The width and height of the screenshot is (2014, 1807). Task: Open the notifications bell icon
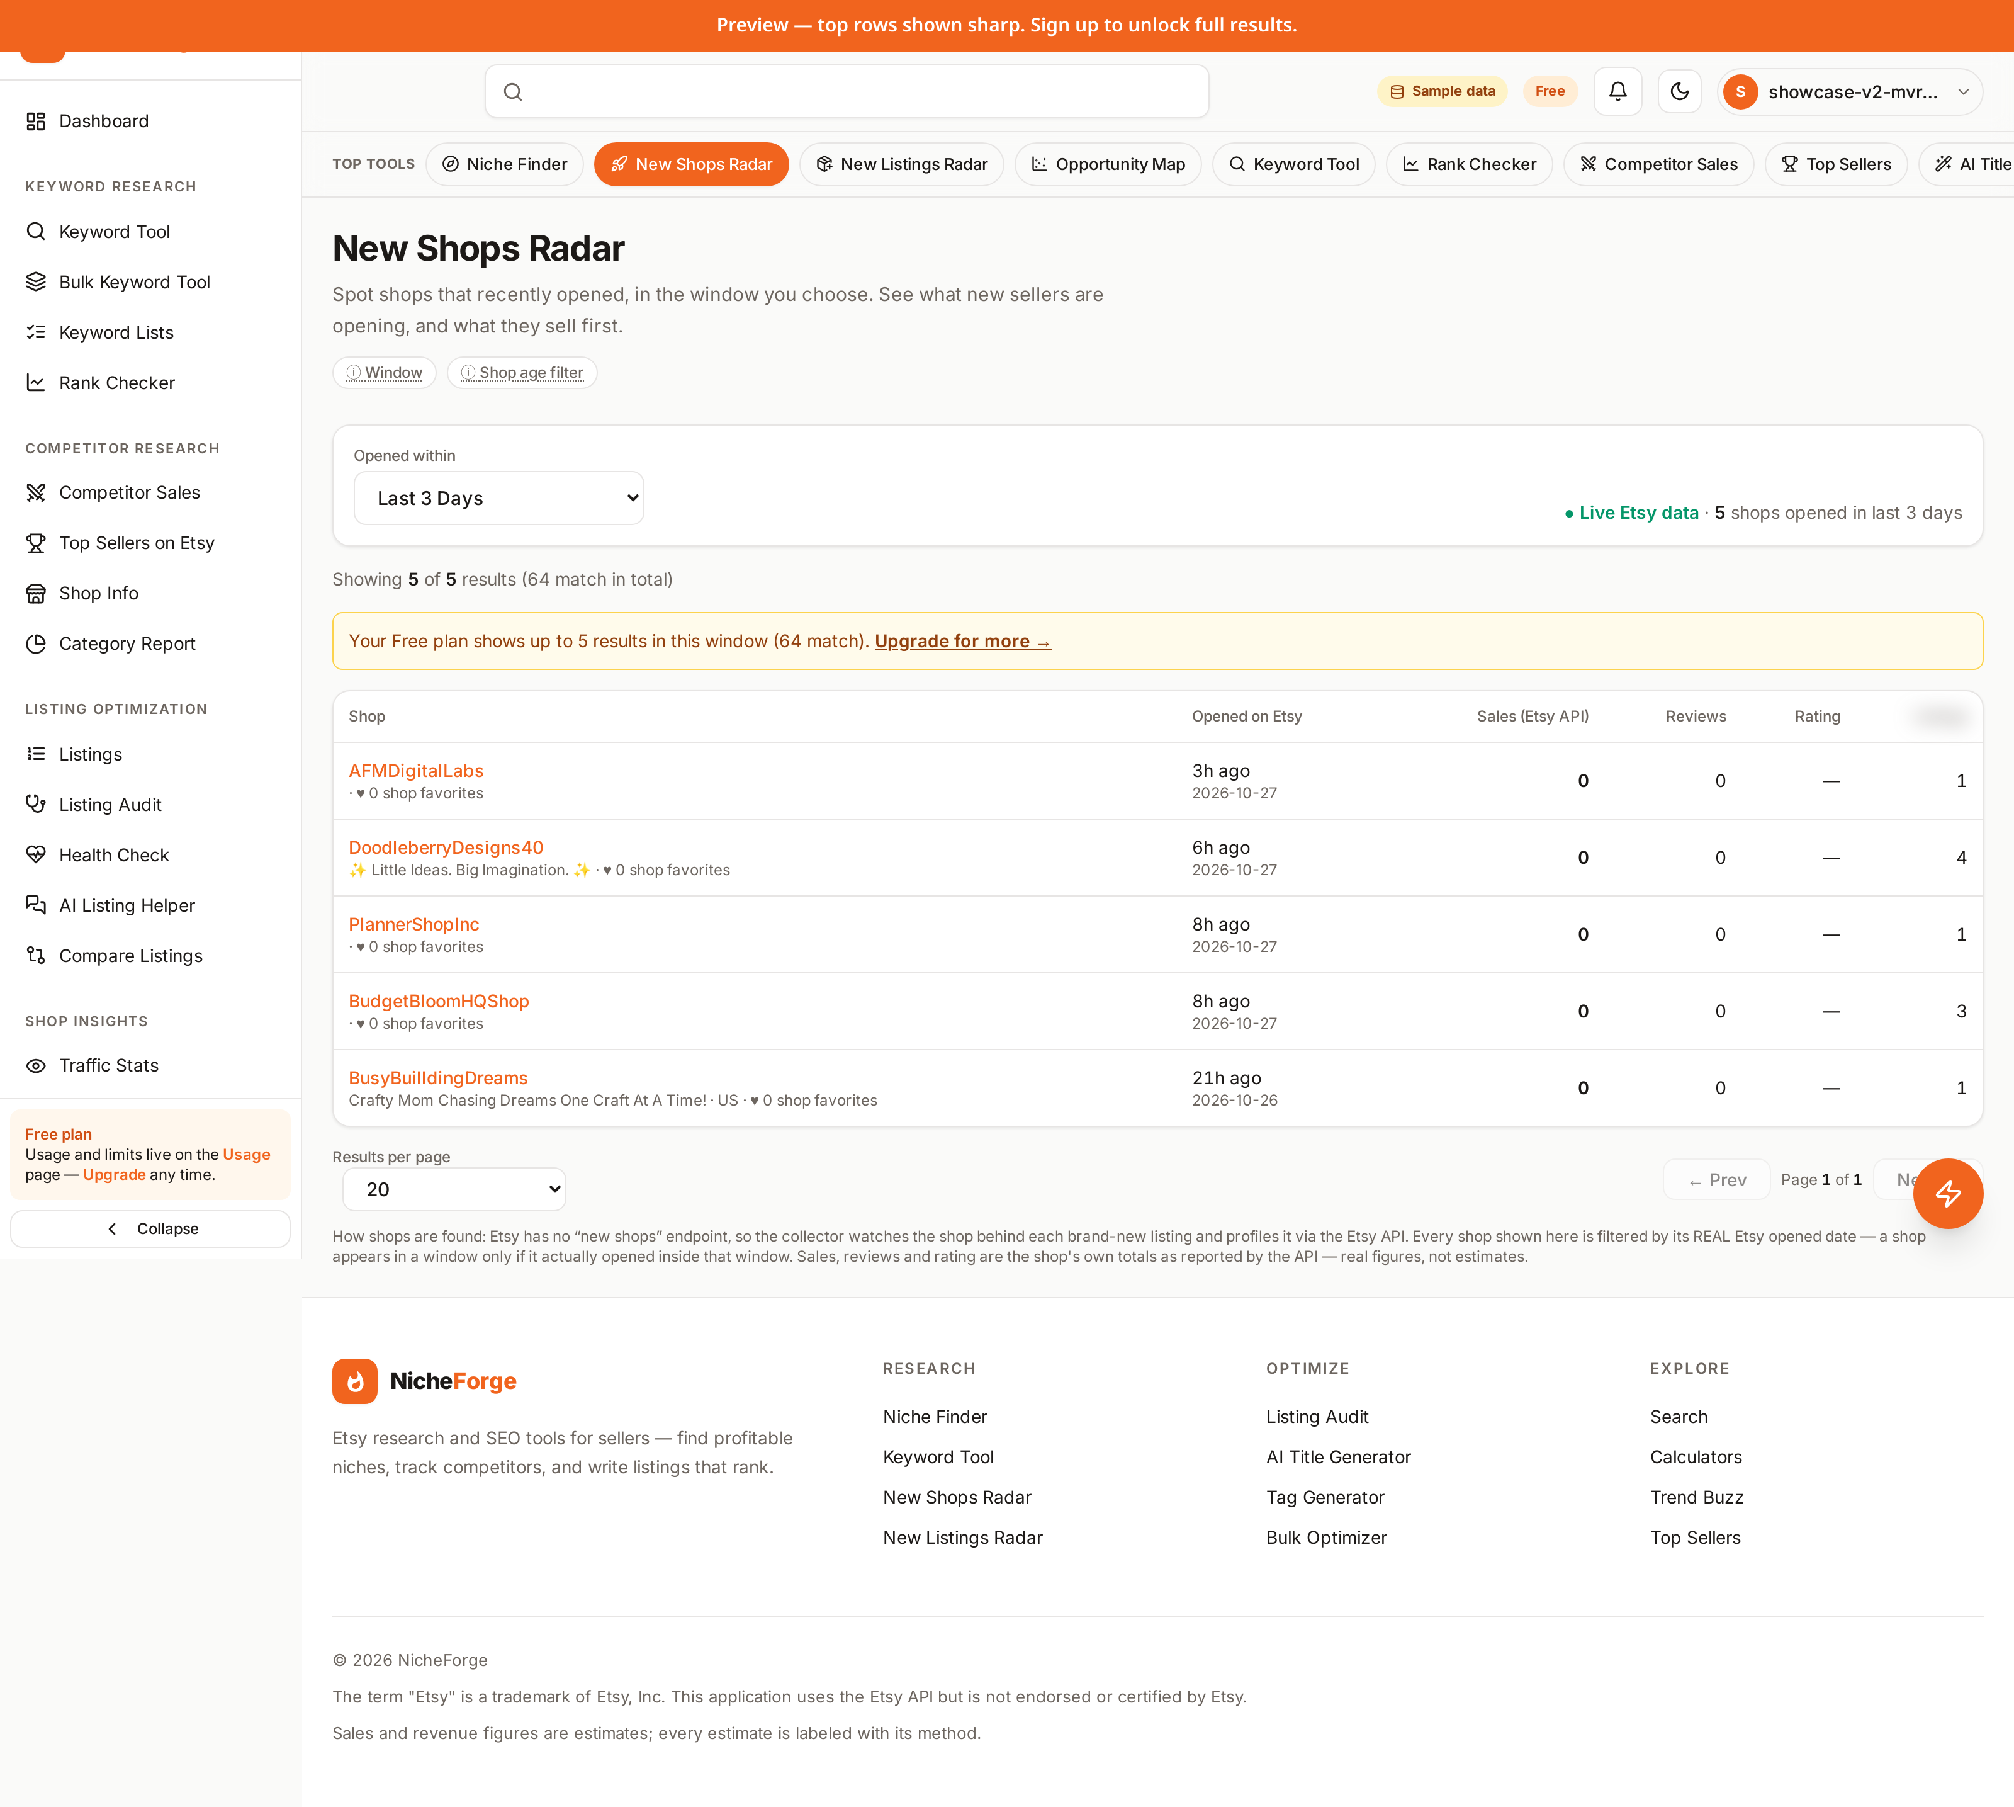coord(1617,91)
